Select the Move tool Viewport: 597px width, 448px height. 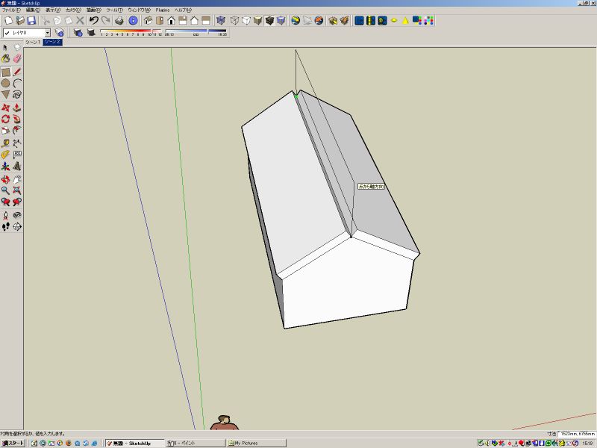(5, 106)
